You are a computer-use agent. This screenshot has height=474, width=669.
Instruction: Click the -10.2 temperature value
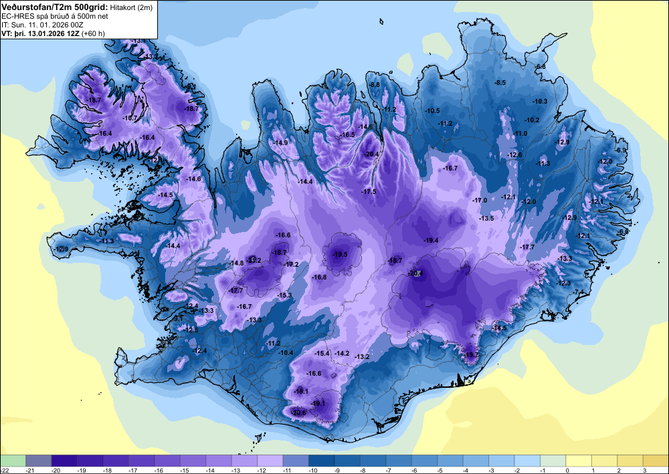tap(532, 120)
